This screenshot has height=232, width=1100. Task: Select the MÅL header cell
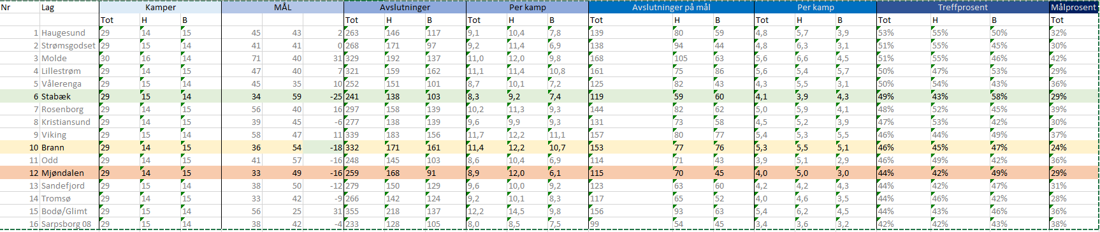(x=282, y=8)
